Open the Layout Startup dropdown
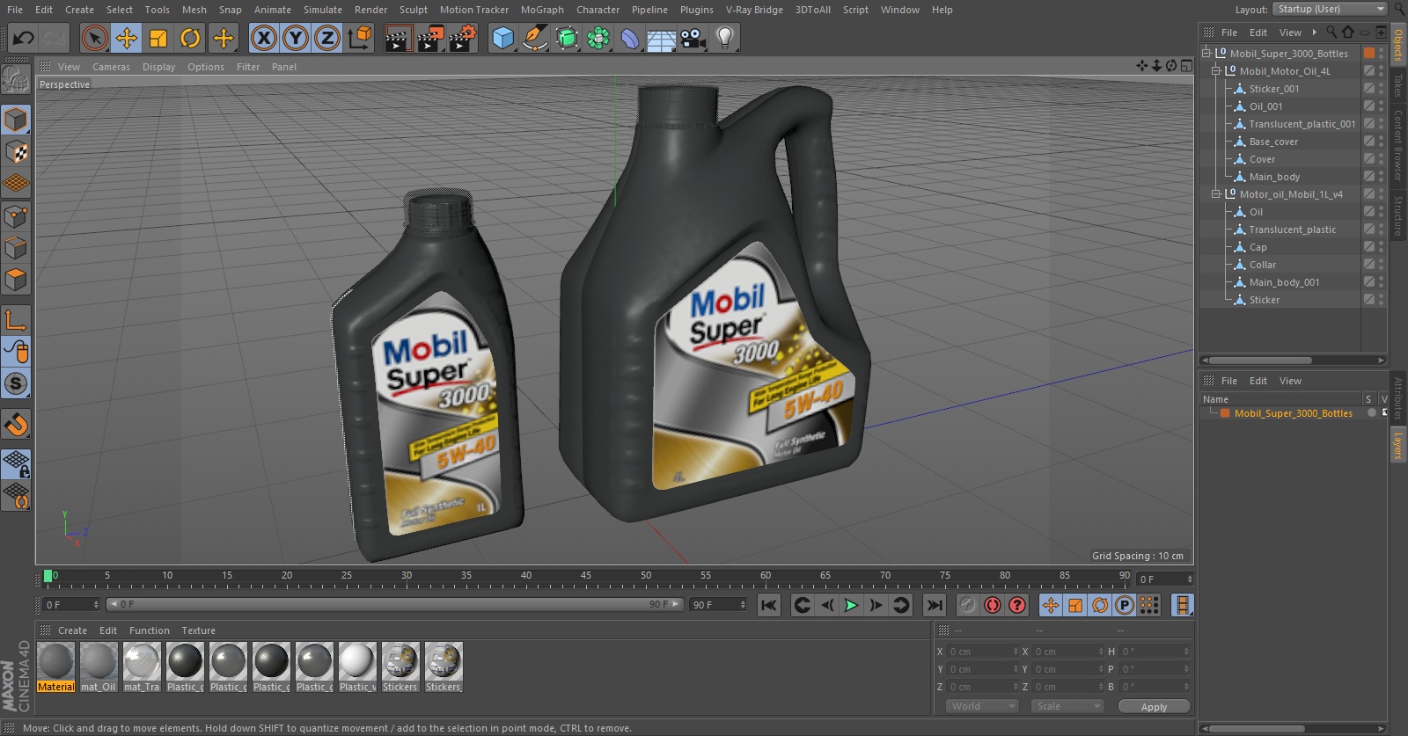This screenshot has height=736, width=1408. [1330, 9]
